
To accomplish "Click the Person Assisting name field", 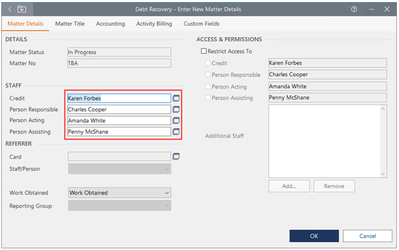I will [x=119, y=132].
